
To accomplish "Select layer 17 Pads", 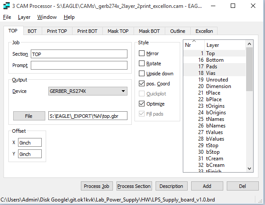I will 214,67.
